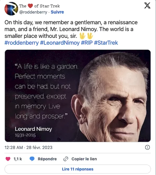The image size is (156, 175).
Task: Click the "1,1 k" like count
Action: point(18,159)
